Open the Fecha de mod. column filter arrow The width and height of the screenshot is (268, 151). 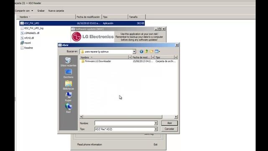click(153, 57)
